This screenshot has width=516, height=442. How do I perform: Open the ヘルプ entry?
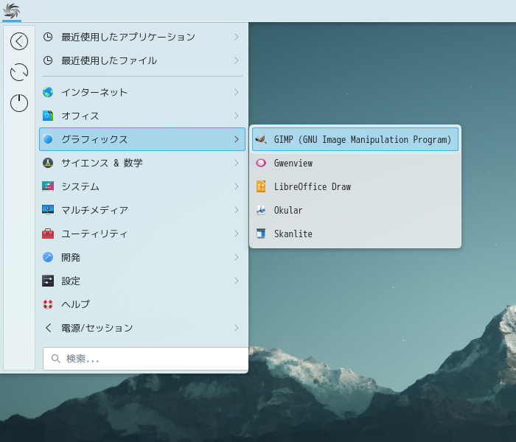142,304
